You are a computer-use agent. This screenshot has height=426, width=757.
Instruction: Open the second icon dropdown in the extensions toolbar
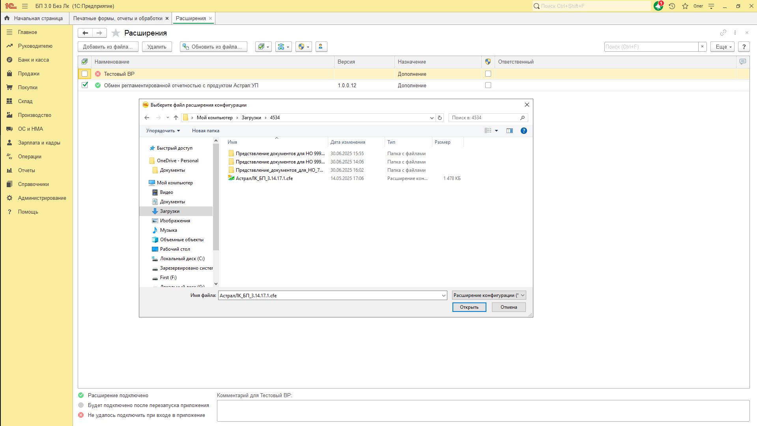(x=283, y=47)
